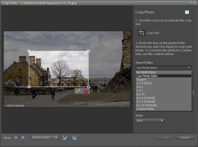Maximize the Crop Photo window
This screenshot has width=198, height=147.
click(191, 3)
